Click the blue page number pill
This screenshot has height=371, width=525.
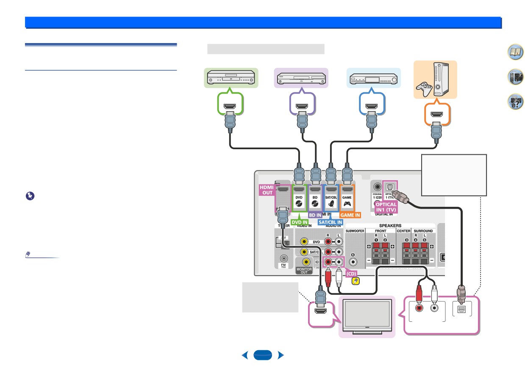pyautogui.click(x=262, y=355)
